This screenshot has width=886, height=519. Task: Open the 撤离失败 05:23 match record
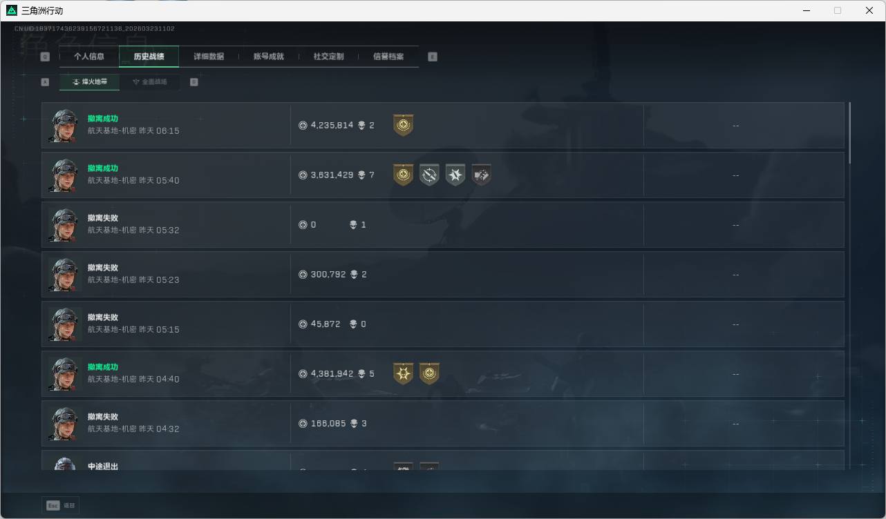[x=443, y=275]
